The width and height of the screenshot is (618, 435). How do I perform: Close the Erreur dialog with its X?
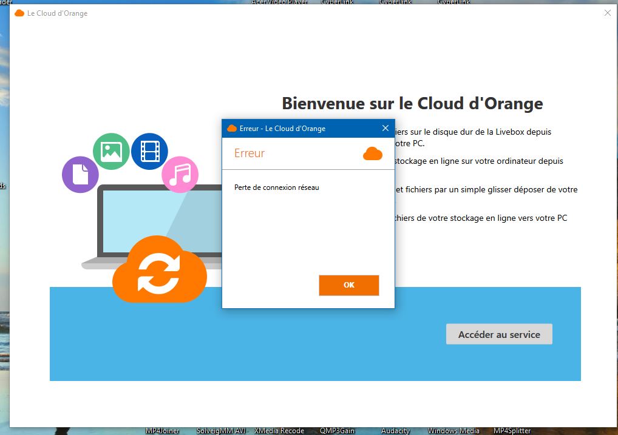pyautogui.click(x=385, y=128)
